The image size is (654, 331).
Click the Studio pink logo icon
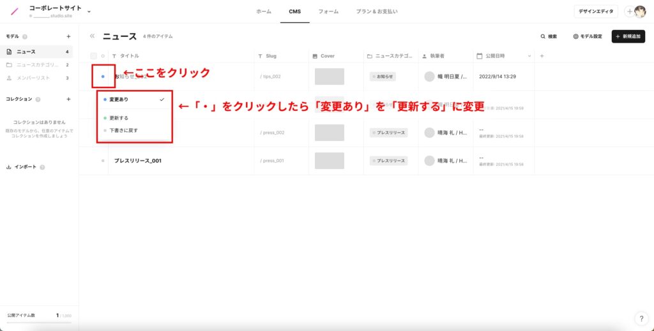click(15, 11)
